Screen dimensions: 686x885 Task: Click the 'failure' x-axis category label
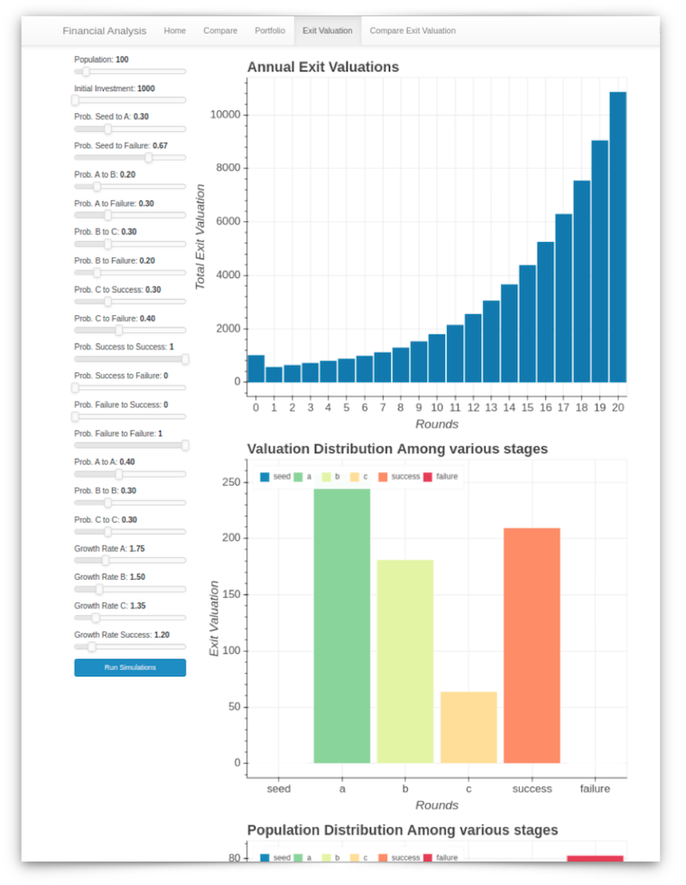click(x=595, y=788)
